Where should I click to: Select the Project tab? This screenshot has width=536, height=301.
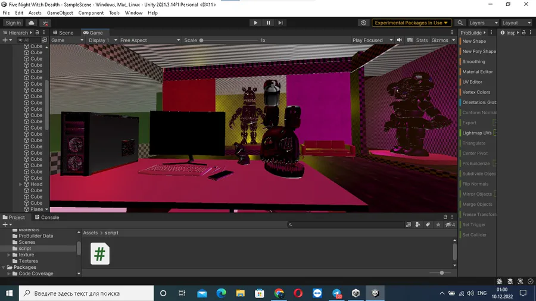pyautogui.click(x=14, y=217)
